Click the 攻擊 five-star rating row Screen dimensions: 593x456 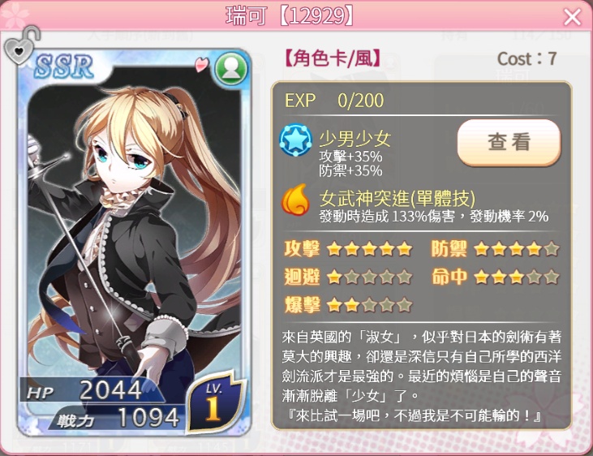coord(348,249)
